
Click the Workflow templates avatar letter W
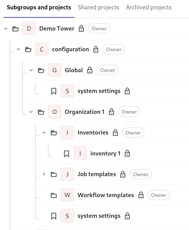pyautogui.click(x=67, y=195)
